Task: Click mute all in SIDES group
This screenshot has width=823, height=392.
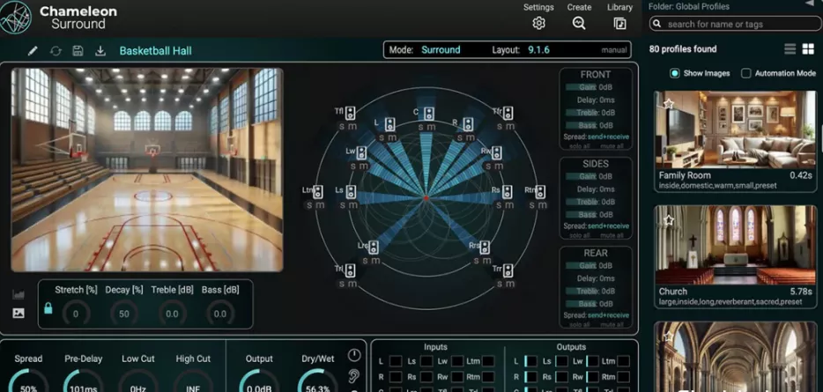Action: pyautogui.click(x=612, y=235)
